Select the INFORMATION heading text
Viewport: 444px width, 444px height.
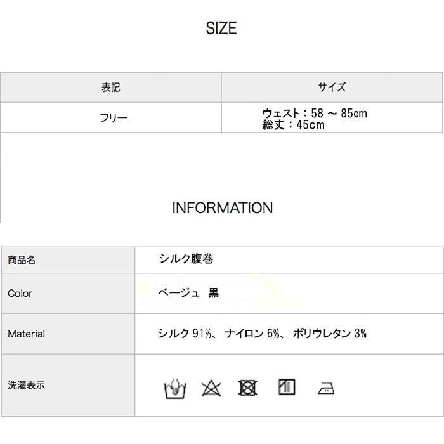tap(223, 207)
